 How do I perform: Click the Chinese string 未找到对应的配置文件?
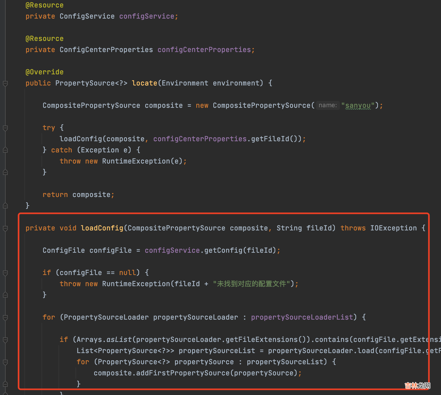tap(251, 284)
